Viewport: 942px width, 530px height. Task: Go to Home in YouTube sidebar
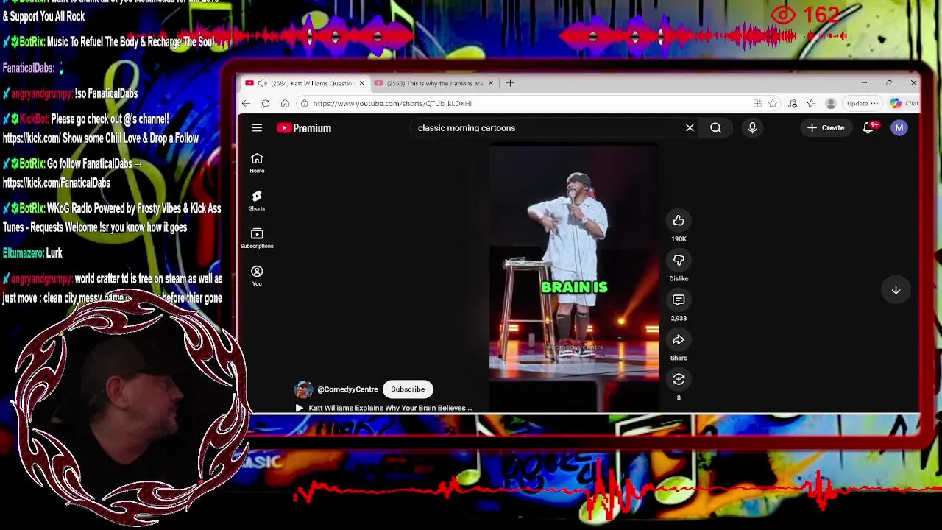click(x=257, y=163)
